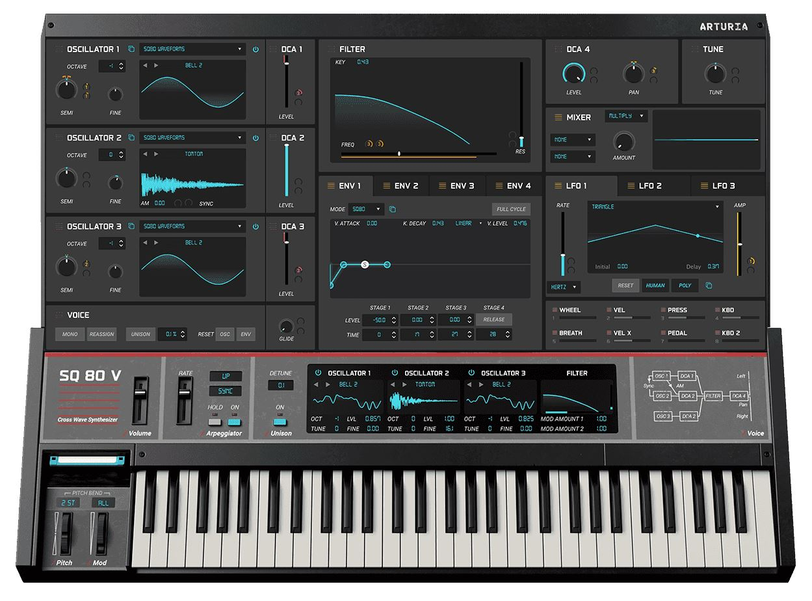Click the Filter panel handle icon
The image size is (812, 601).
(x=332, y=49)
